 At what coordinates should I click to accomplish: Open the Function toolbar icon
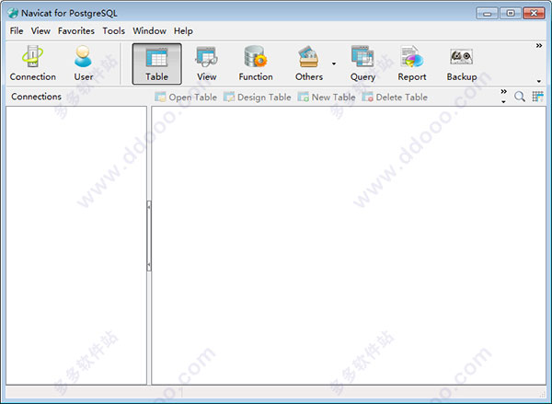(x=256, y=63)
